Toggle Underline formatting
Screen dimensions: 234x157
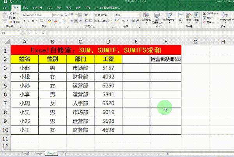tap(33, 21)
